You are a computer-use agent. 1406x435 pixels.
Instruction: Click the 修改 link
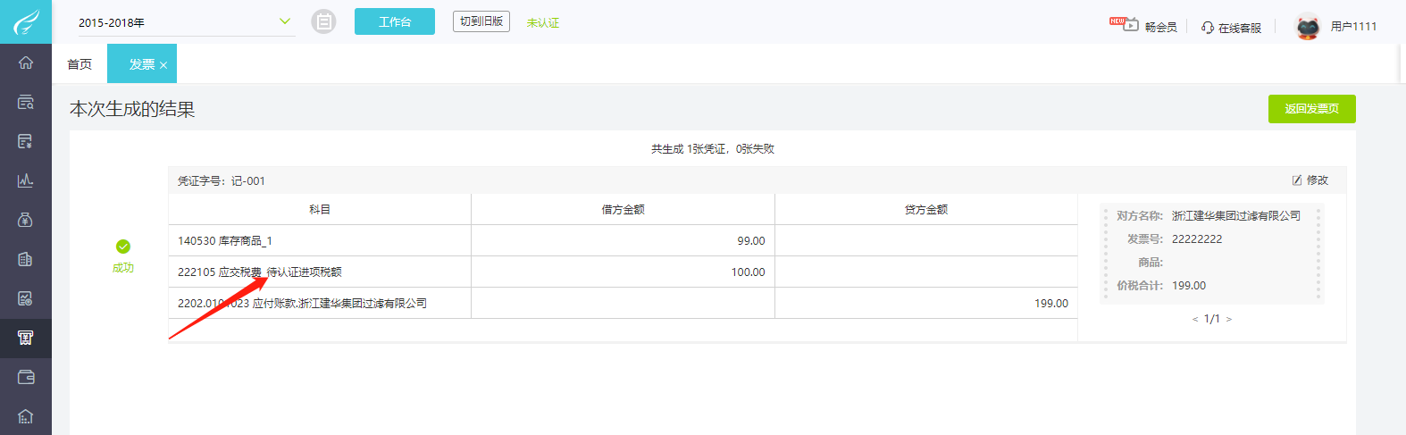pos(1318,180)
